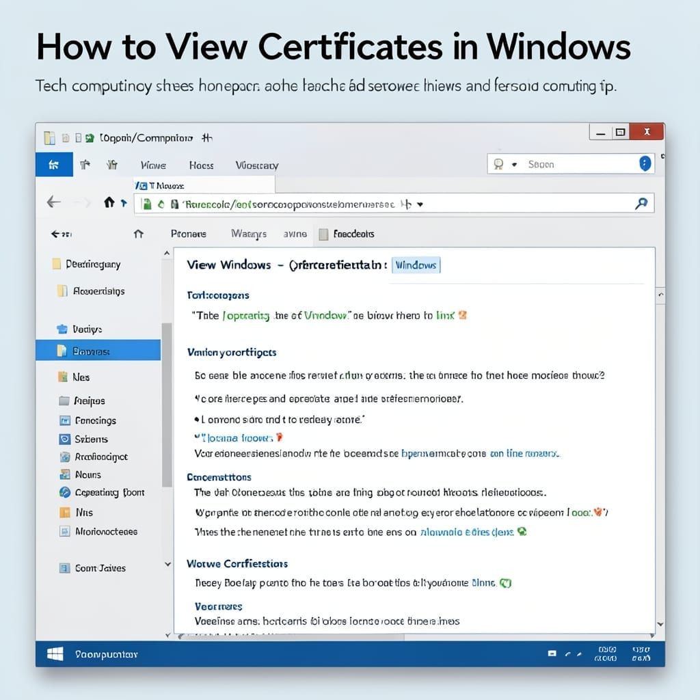Select the highlighted 'Boneras' sidebar item
The height and width of the screenshot is (700, 700).
(x=98, y=351)
